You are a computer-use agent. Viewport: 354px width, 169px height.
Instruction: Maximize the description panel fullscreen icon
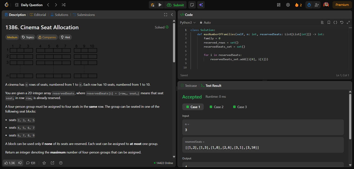[165, 15]
